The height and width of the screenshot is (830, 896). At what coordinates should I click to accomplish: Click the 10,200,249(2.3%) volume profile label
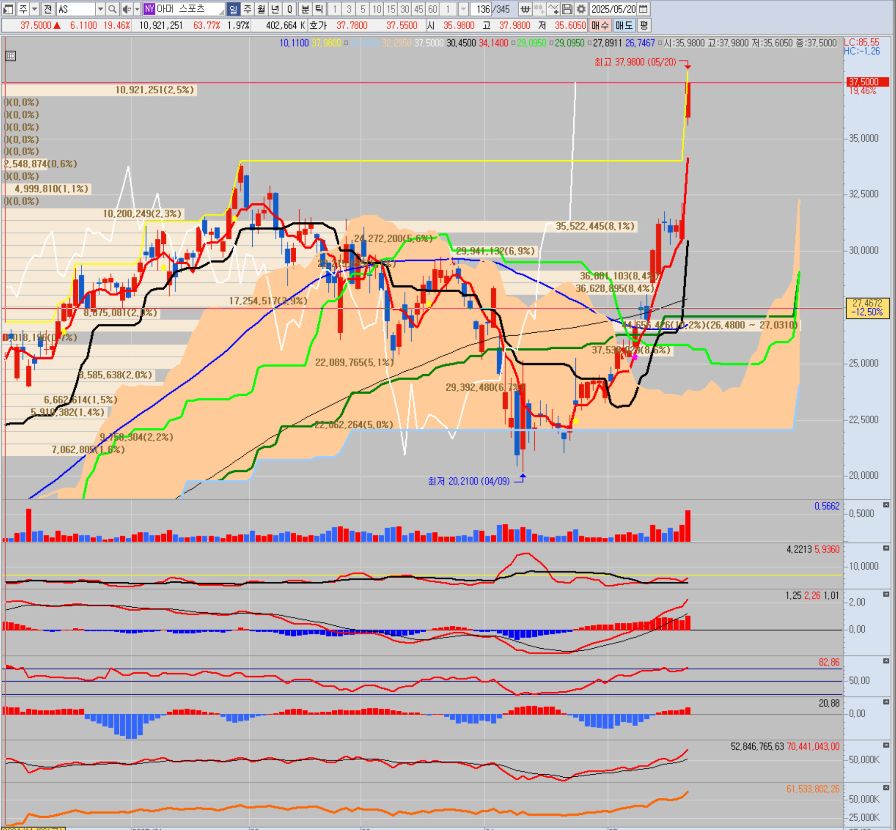click(x=142, y=213)
